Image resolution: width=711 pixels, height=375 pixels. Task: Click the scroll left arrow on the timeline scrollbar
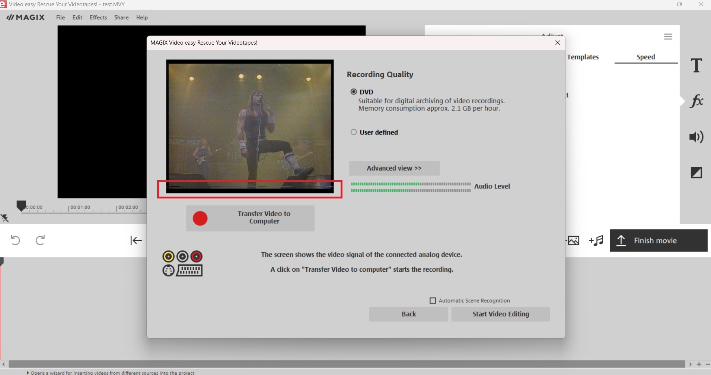coord(4,364)
